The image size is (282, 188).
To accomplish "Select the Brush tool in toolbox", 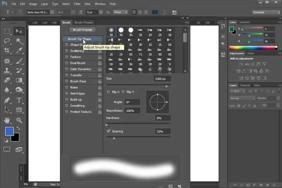I will click(x=19, y=61).
